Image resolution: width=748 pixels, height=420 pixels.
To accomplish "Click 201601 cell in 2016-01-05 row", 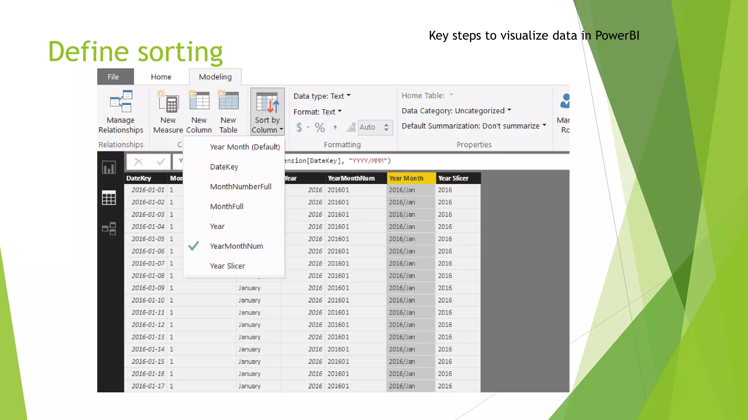I will pos(356,239).
